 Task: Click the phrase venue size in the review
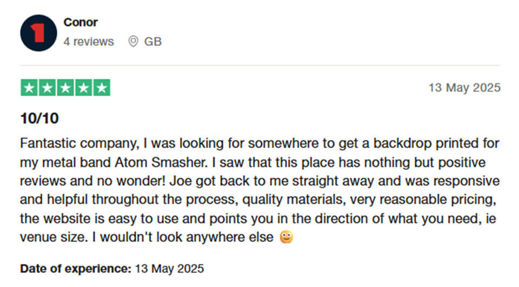pyautogui.click(x=54, y=237)
